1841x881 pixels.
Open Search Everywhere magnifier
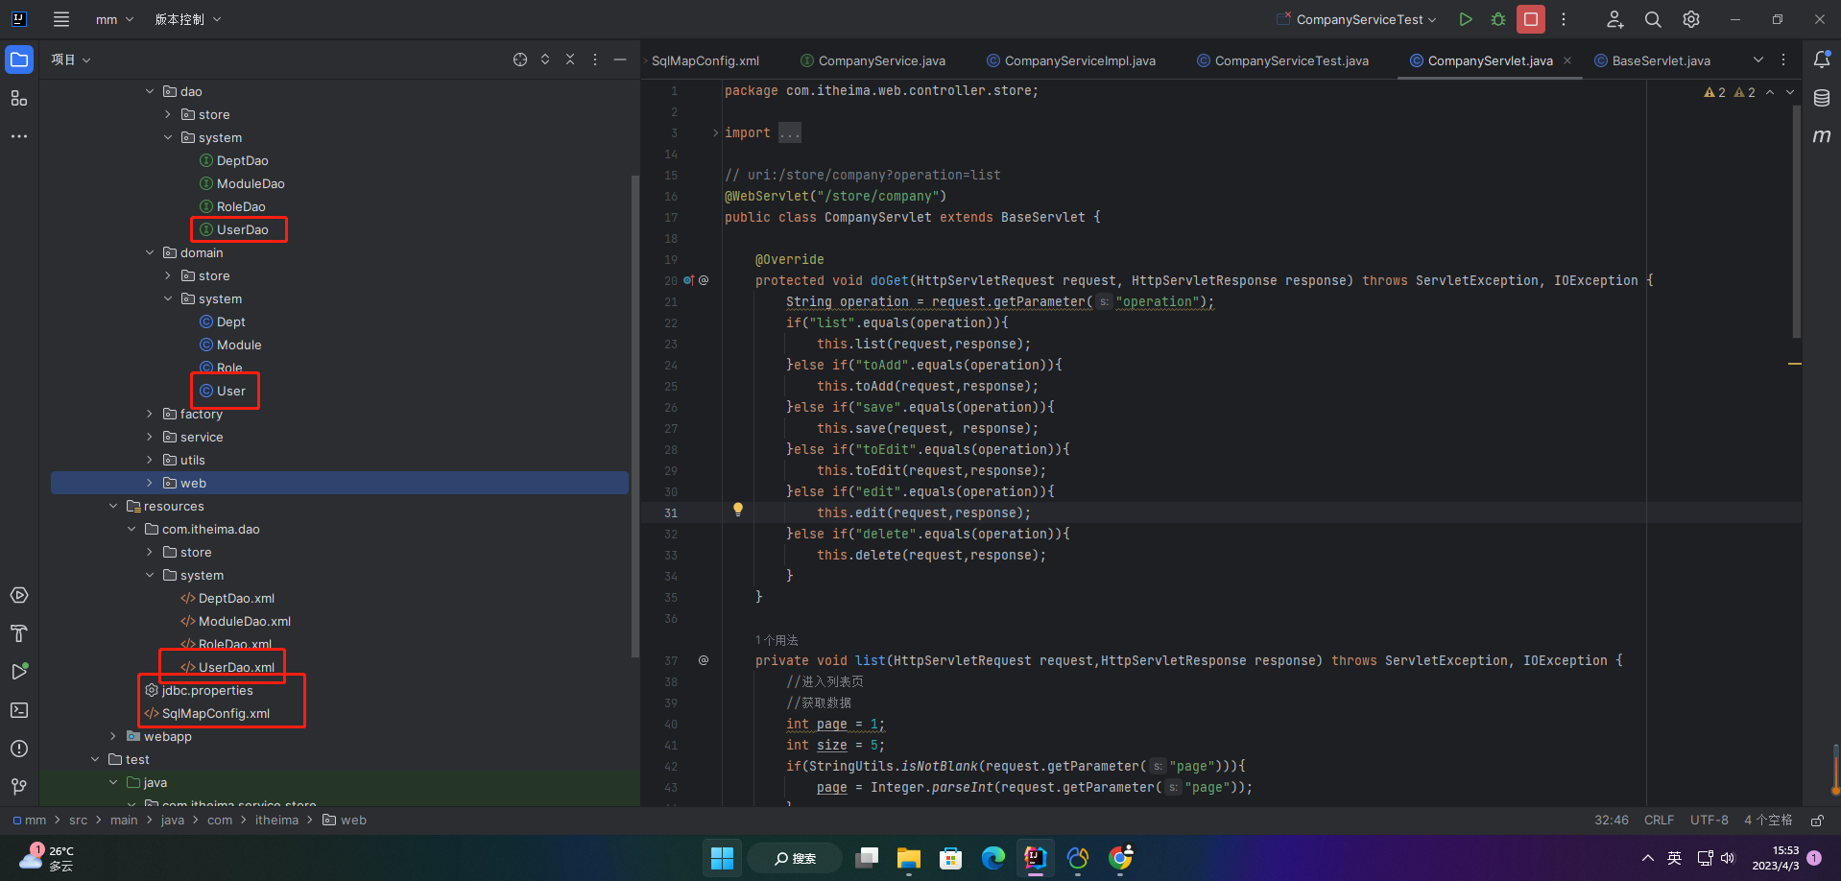(x=1653, y=19)
